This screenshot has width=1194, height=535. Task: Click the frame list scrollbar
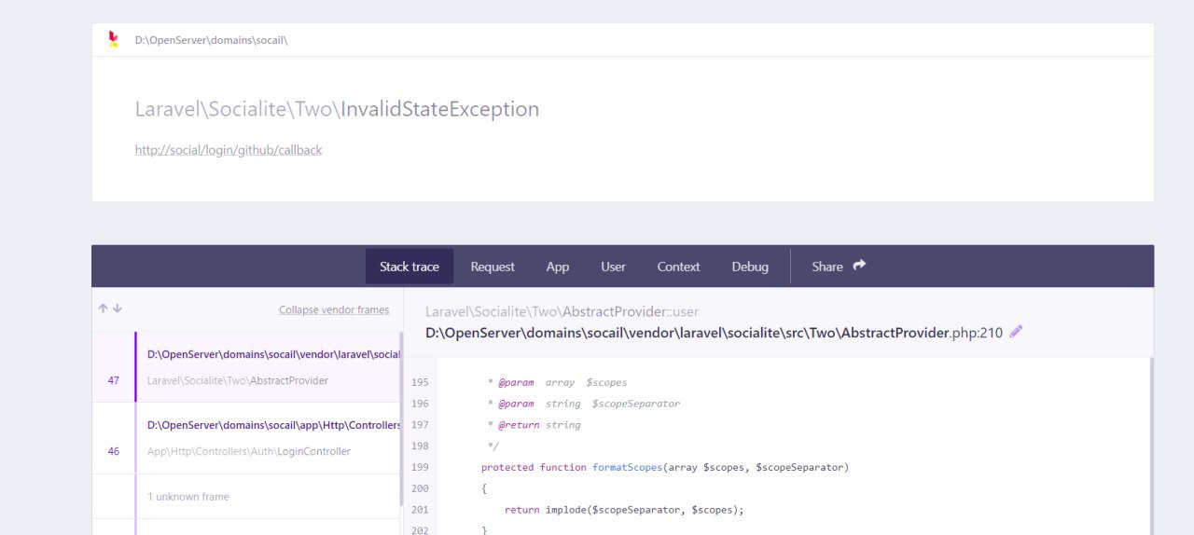click(401, 418)
